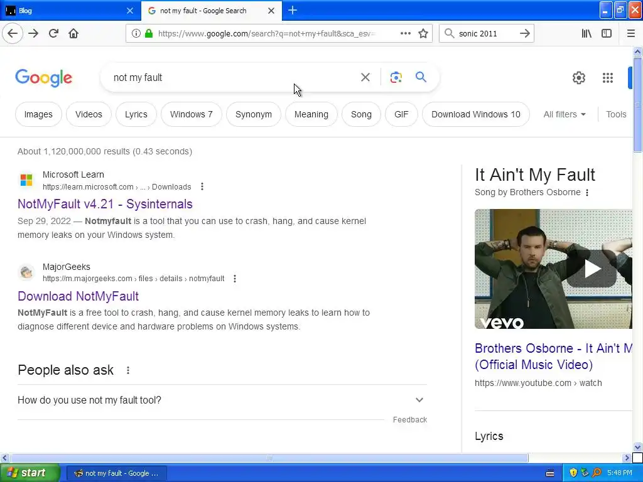Focus the browser address bar URL
The width and height of the screenshot is (643, 482).
[x=266, y=33]
